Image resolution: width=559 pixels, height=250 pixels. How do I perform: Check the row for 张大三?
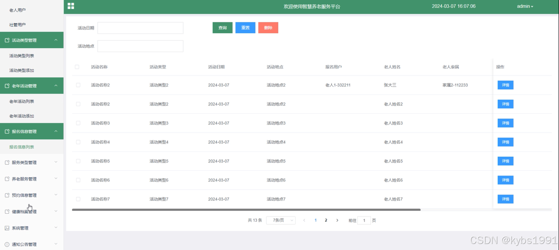78,85
